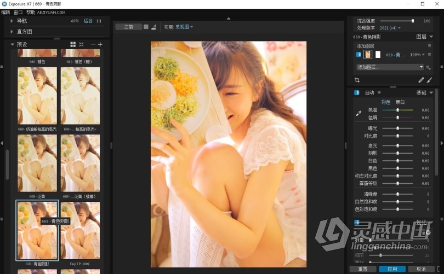Select 彩色 color mode

click(x=386, y=102)
